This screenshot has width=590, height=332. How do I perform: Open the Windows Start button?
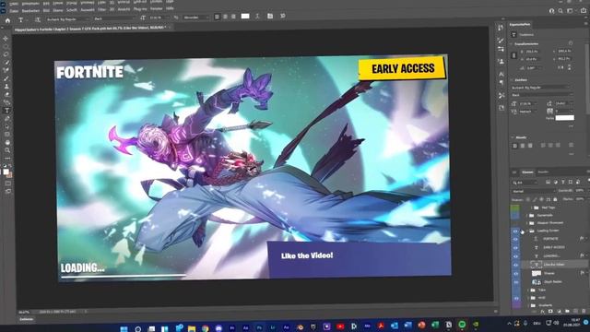click(124, 329)
